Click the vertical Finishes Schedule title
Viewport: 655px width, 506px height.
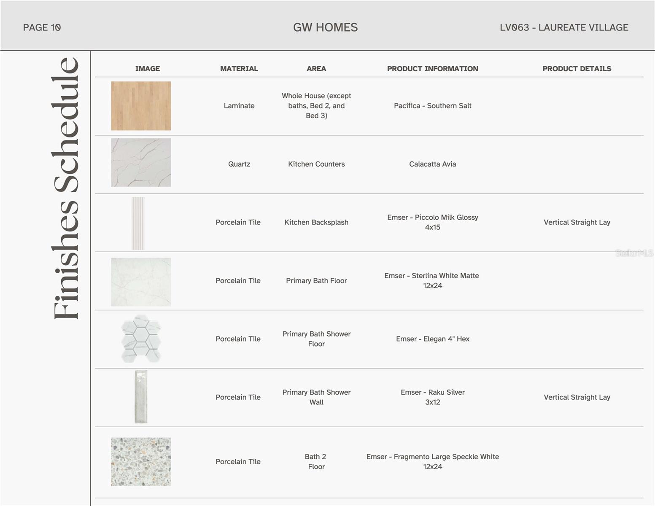[x=66, y=188]
